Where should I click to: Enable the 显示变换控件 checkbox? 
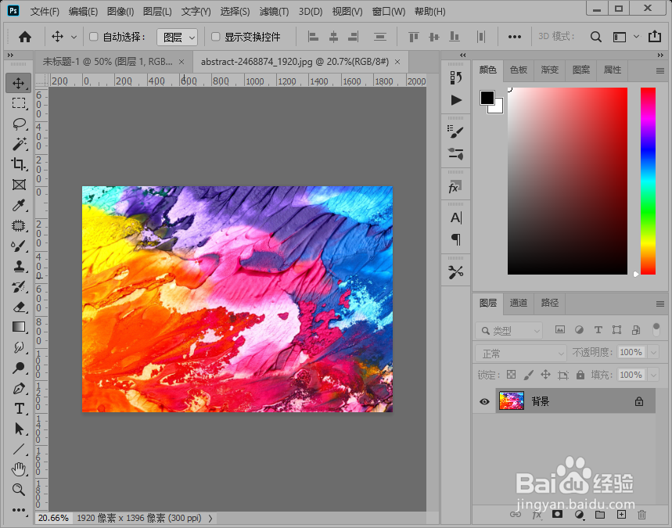point(216,37)
